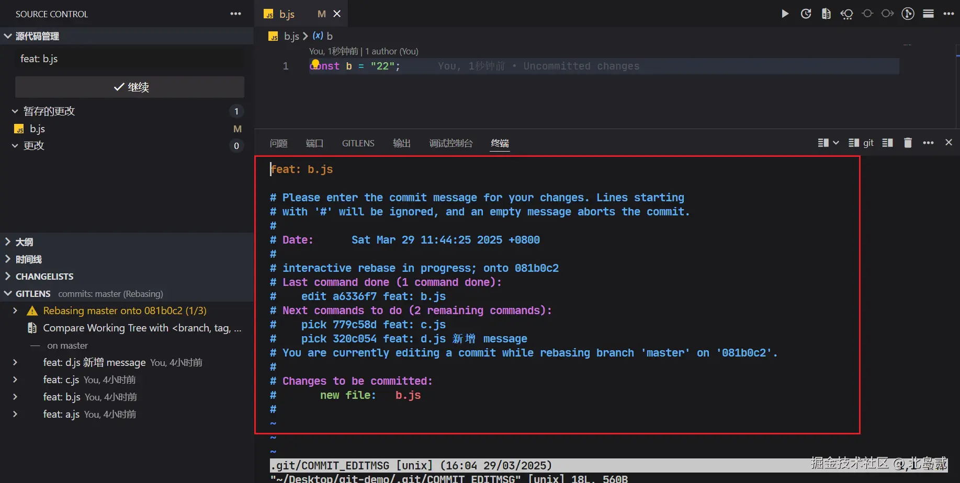Open changes diff icon in editor toolbar
Image resolution: width=960 pixels, height=483 pixels.
click(x=826, y=14)
